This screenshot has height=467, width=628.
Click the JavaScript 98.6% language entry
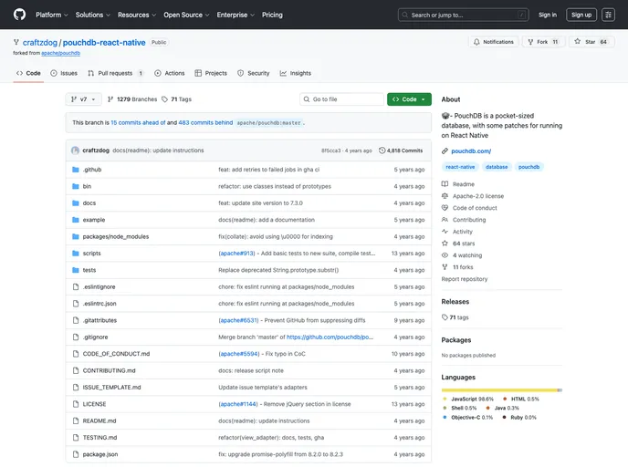[468, 399]
